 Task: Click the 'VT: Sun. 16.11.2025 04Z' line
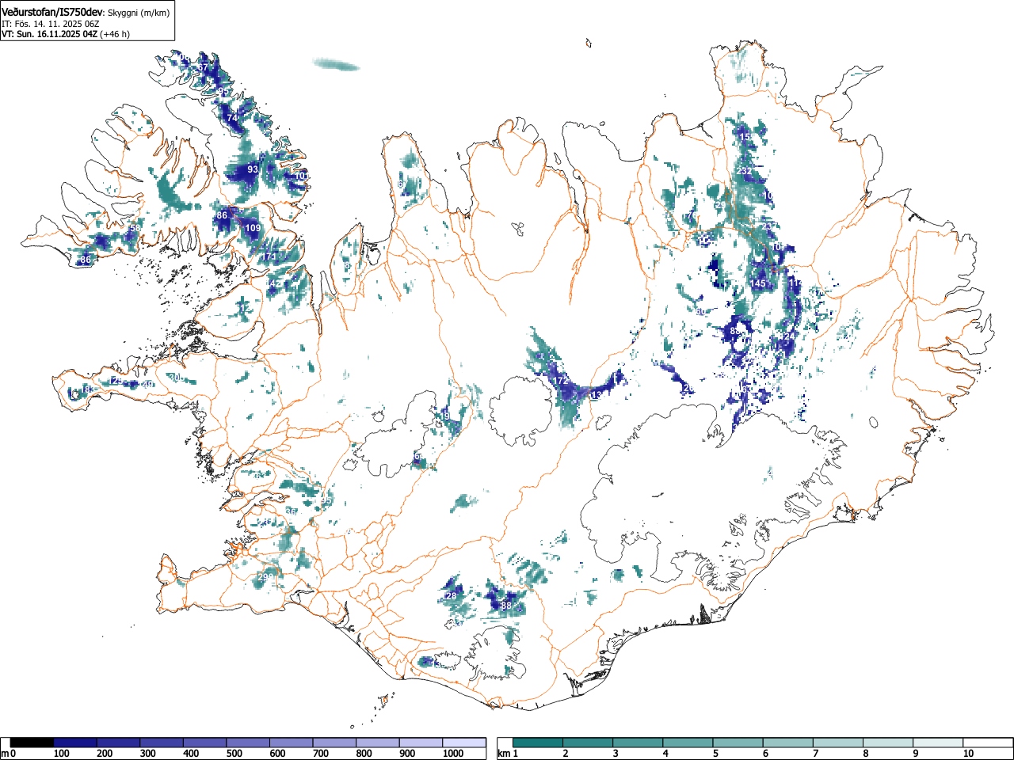tap(48, 34)
